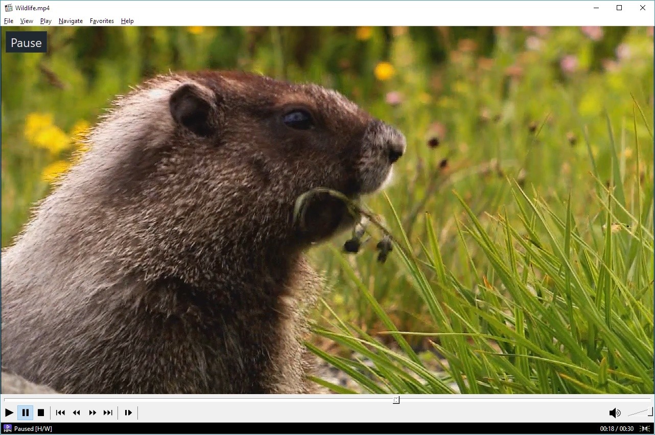Click the audio channel icon in status bar
This screenshot has height=435, width=655.
pyautogui.click(x=645, y=429)
